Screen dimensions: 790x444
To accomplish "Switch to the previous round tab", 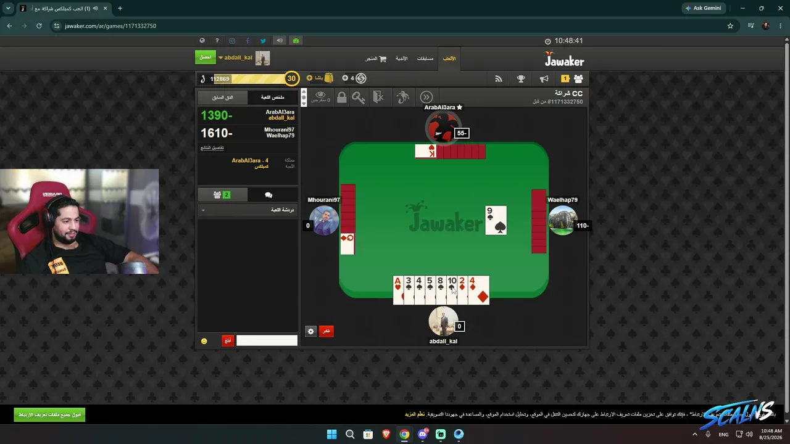I will click(223, 97).
